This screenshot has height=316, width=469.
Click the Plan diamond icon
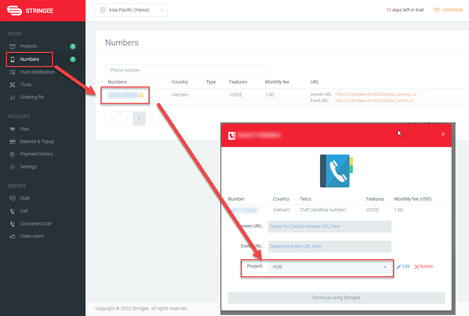click(12, 129)
